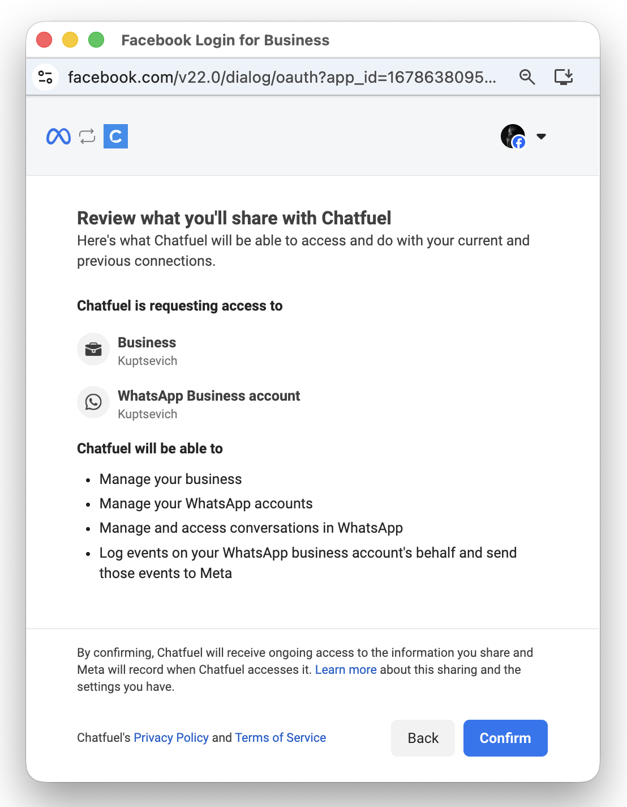Viewport: 627px width, 807px height.
Task: Click 'Log events on your WhatsApp business' item
Action: click(308, 563)
